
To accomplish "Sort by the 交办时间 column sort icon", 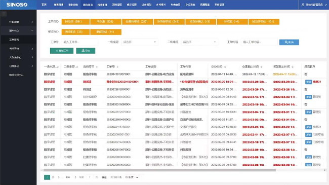I will 225,66.
